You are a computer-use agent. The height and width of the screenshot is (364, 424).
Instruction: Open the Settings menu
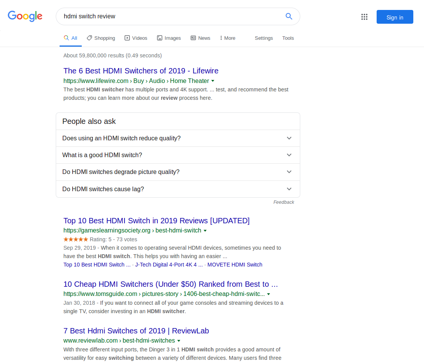pos(264,38)
